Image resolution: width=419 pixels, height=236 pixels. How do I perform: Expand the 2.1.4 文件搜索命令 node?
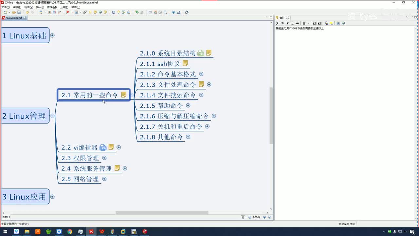(201, 95)
